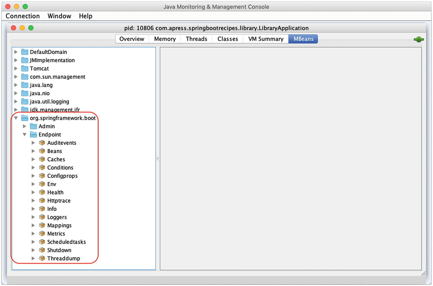This screenshot has width=433, height=286.
Task: Expand the Threaddump endpoint node
Action: click(x=33, y=258)
